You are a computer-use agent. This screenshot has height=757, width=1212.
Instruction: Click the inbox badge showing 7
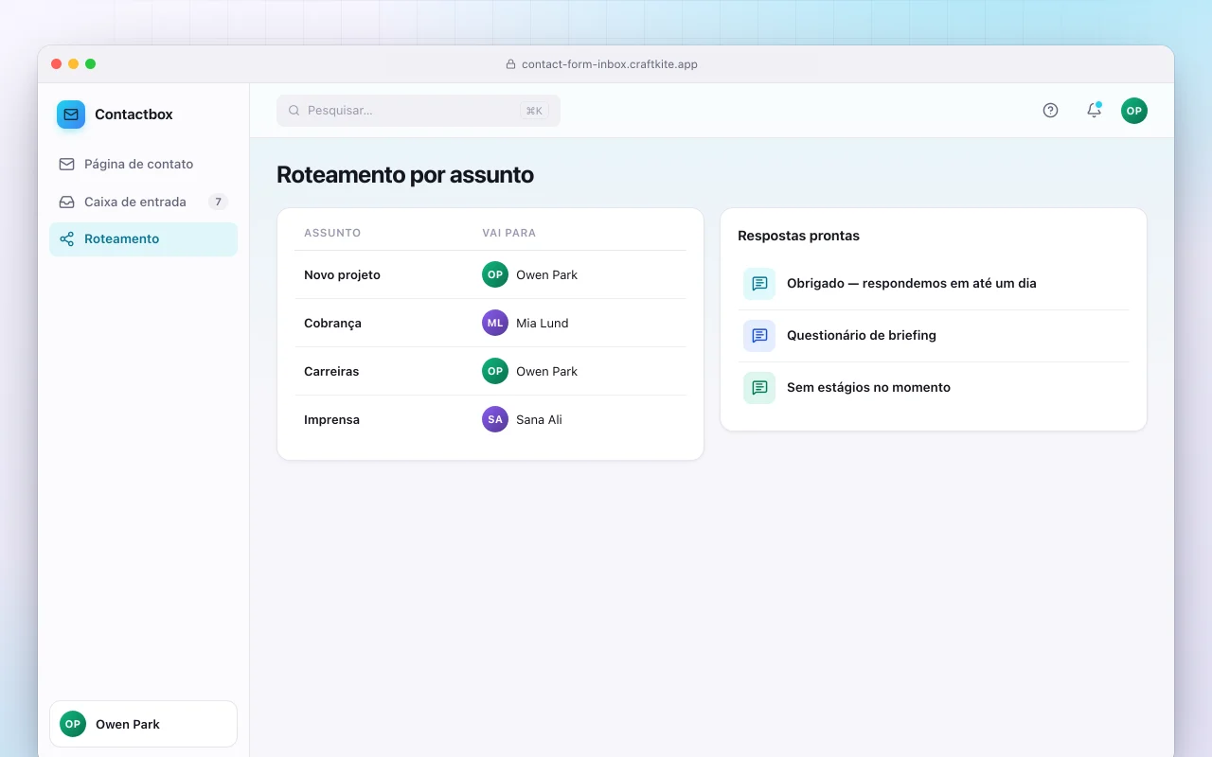tap(218, 202)
